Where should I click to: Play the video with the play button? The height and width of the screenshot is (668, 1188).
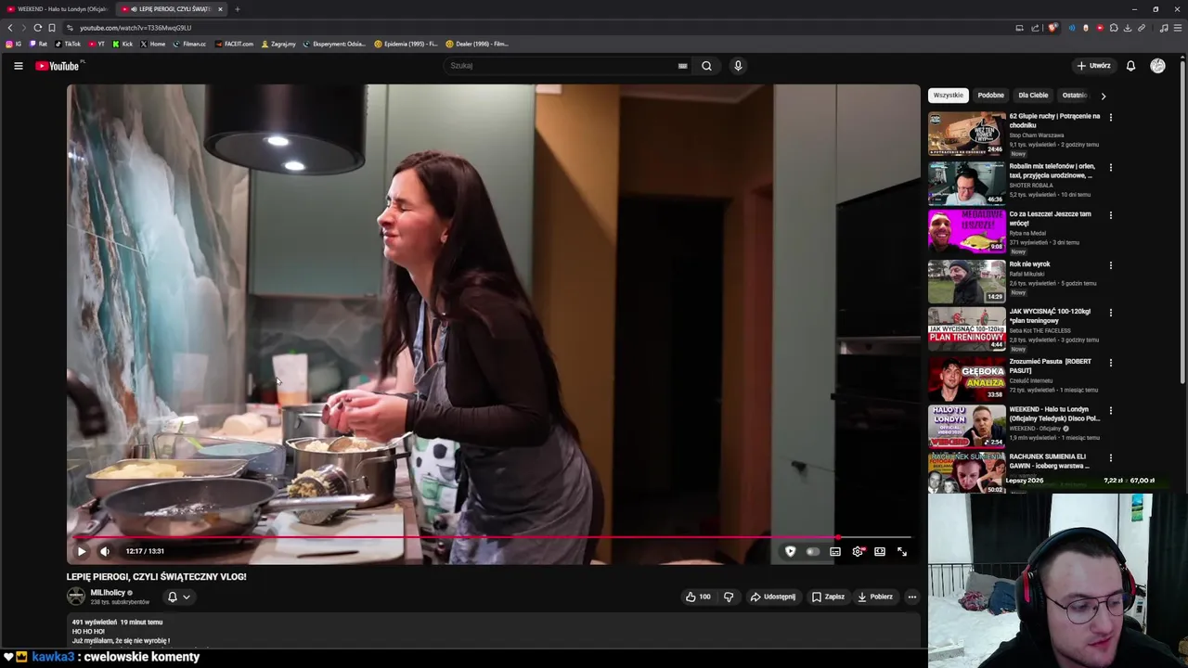82,551
